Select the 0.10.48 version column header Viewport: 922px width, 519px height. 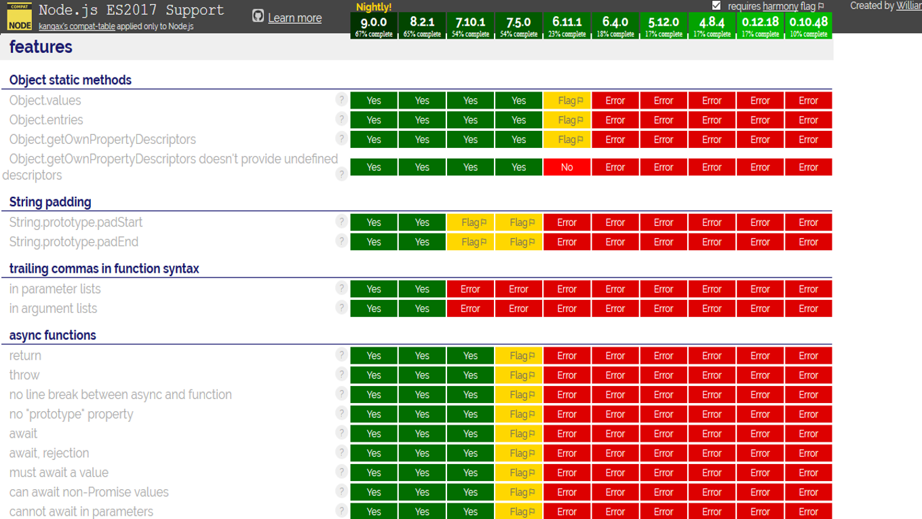coord(808,26)
